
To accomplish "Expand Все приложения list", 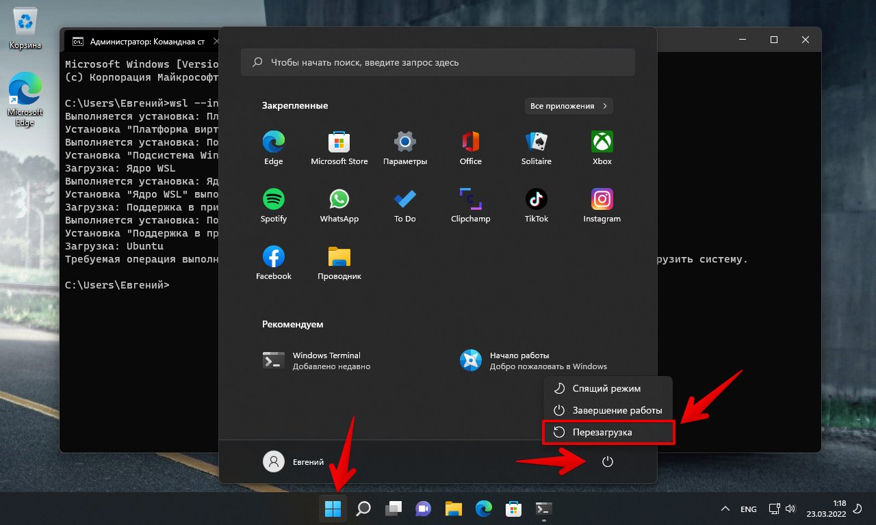I will pyautogui.click(x=569, y=106).
